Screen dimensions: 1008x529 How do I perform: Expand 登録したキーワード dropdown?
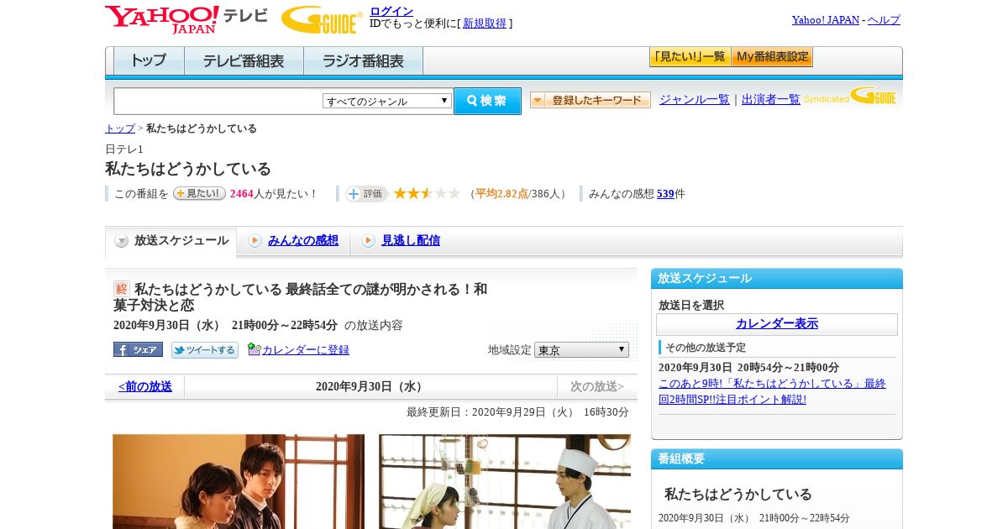click(591, 100)
